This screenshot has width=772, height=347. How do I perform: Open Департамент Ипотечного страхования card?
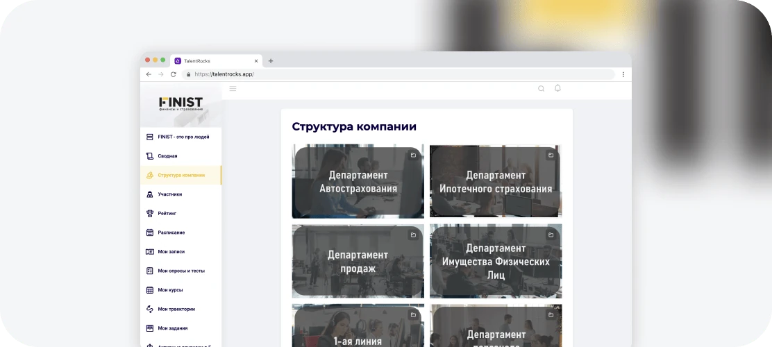pos(496,181)
